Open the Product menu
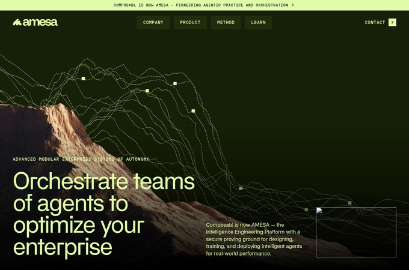 pyautogui.click(x=190, y=22)
